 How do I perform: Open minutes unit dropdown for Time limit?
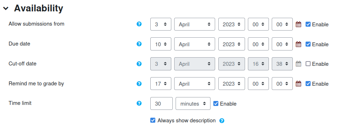coord(193,103)
